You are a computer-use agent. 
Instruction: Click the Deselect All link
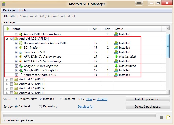(85, 107)
